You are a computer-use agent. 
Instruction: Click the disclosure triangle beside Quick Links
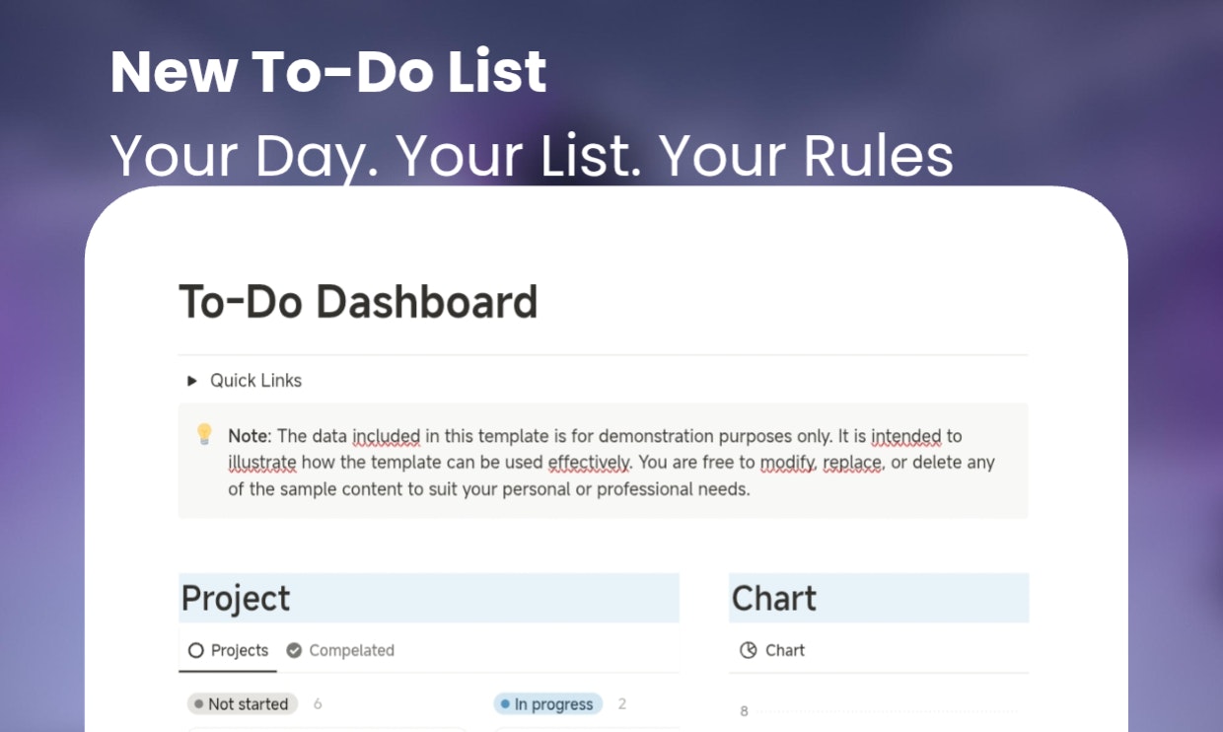coord(190,380)
